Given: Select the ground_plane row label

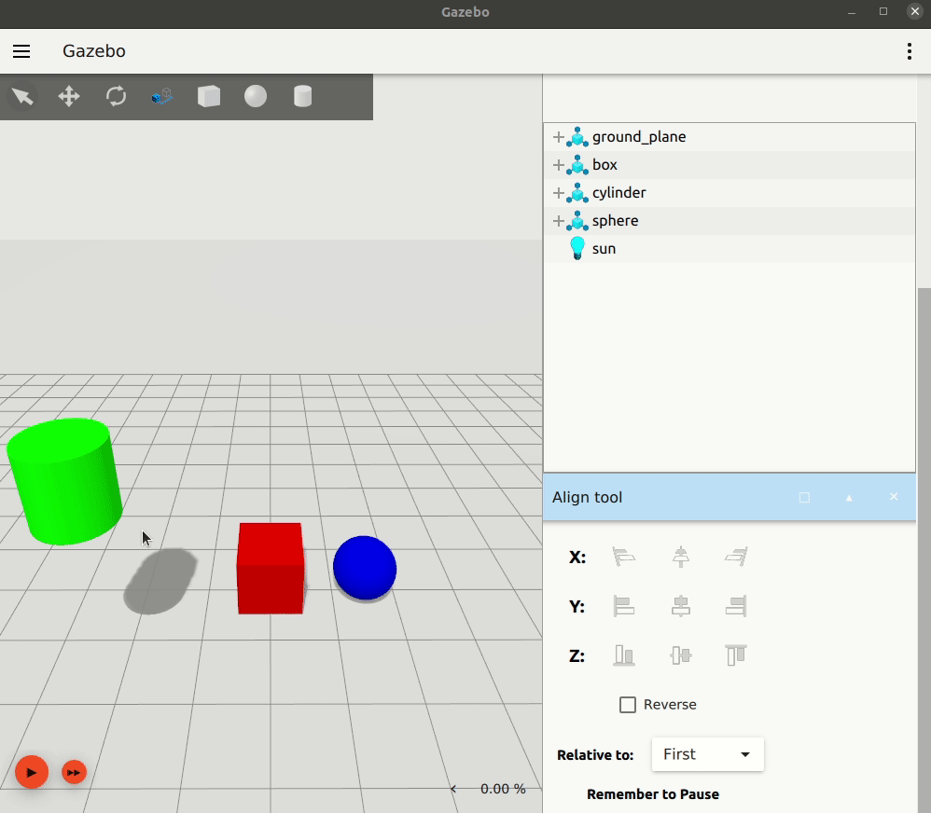Looking at the screenshot, I should [639, 137].
